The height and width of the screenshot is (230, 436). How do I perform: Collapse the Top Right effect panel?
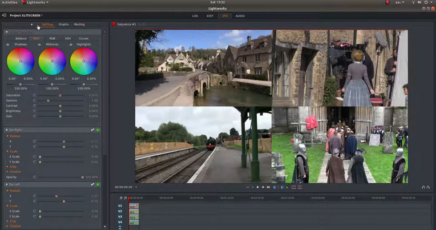[x=7, y=130]
